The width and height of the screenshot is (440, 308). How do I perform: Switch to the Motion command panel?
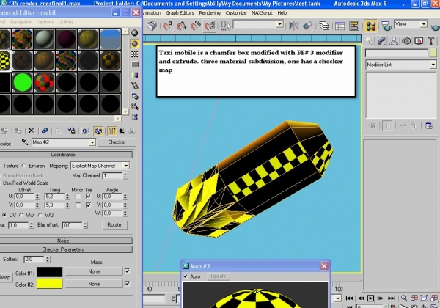coord(406,41)
